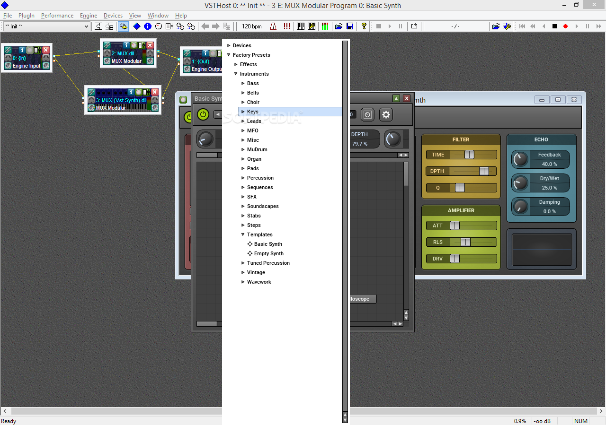Expand the Keys instrument category
The image size is (606, 425).
(x=243, y=112)
